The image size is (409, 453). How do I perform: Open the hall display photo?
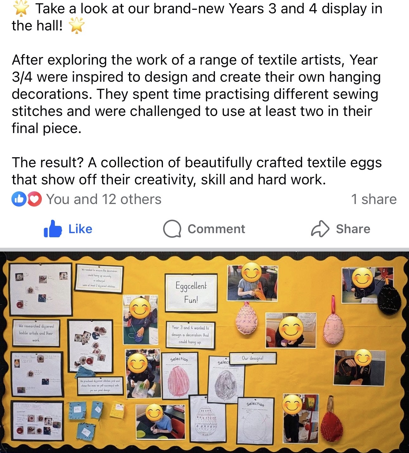pyautogui.click(x=204, y=352)
